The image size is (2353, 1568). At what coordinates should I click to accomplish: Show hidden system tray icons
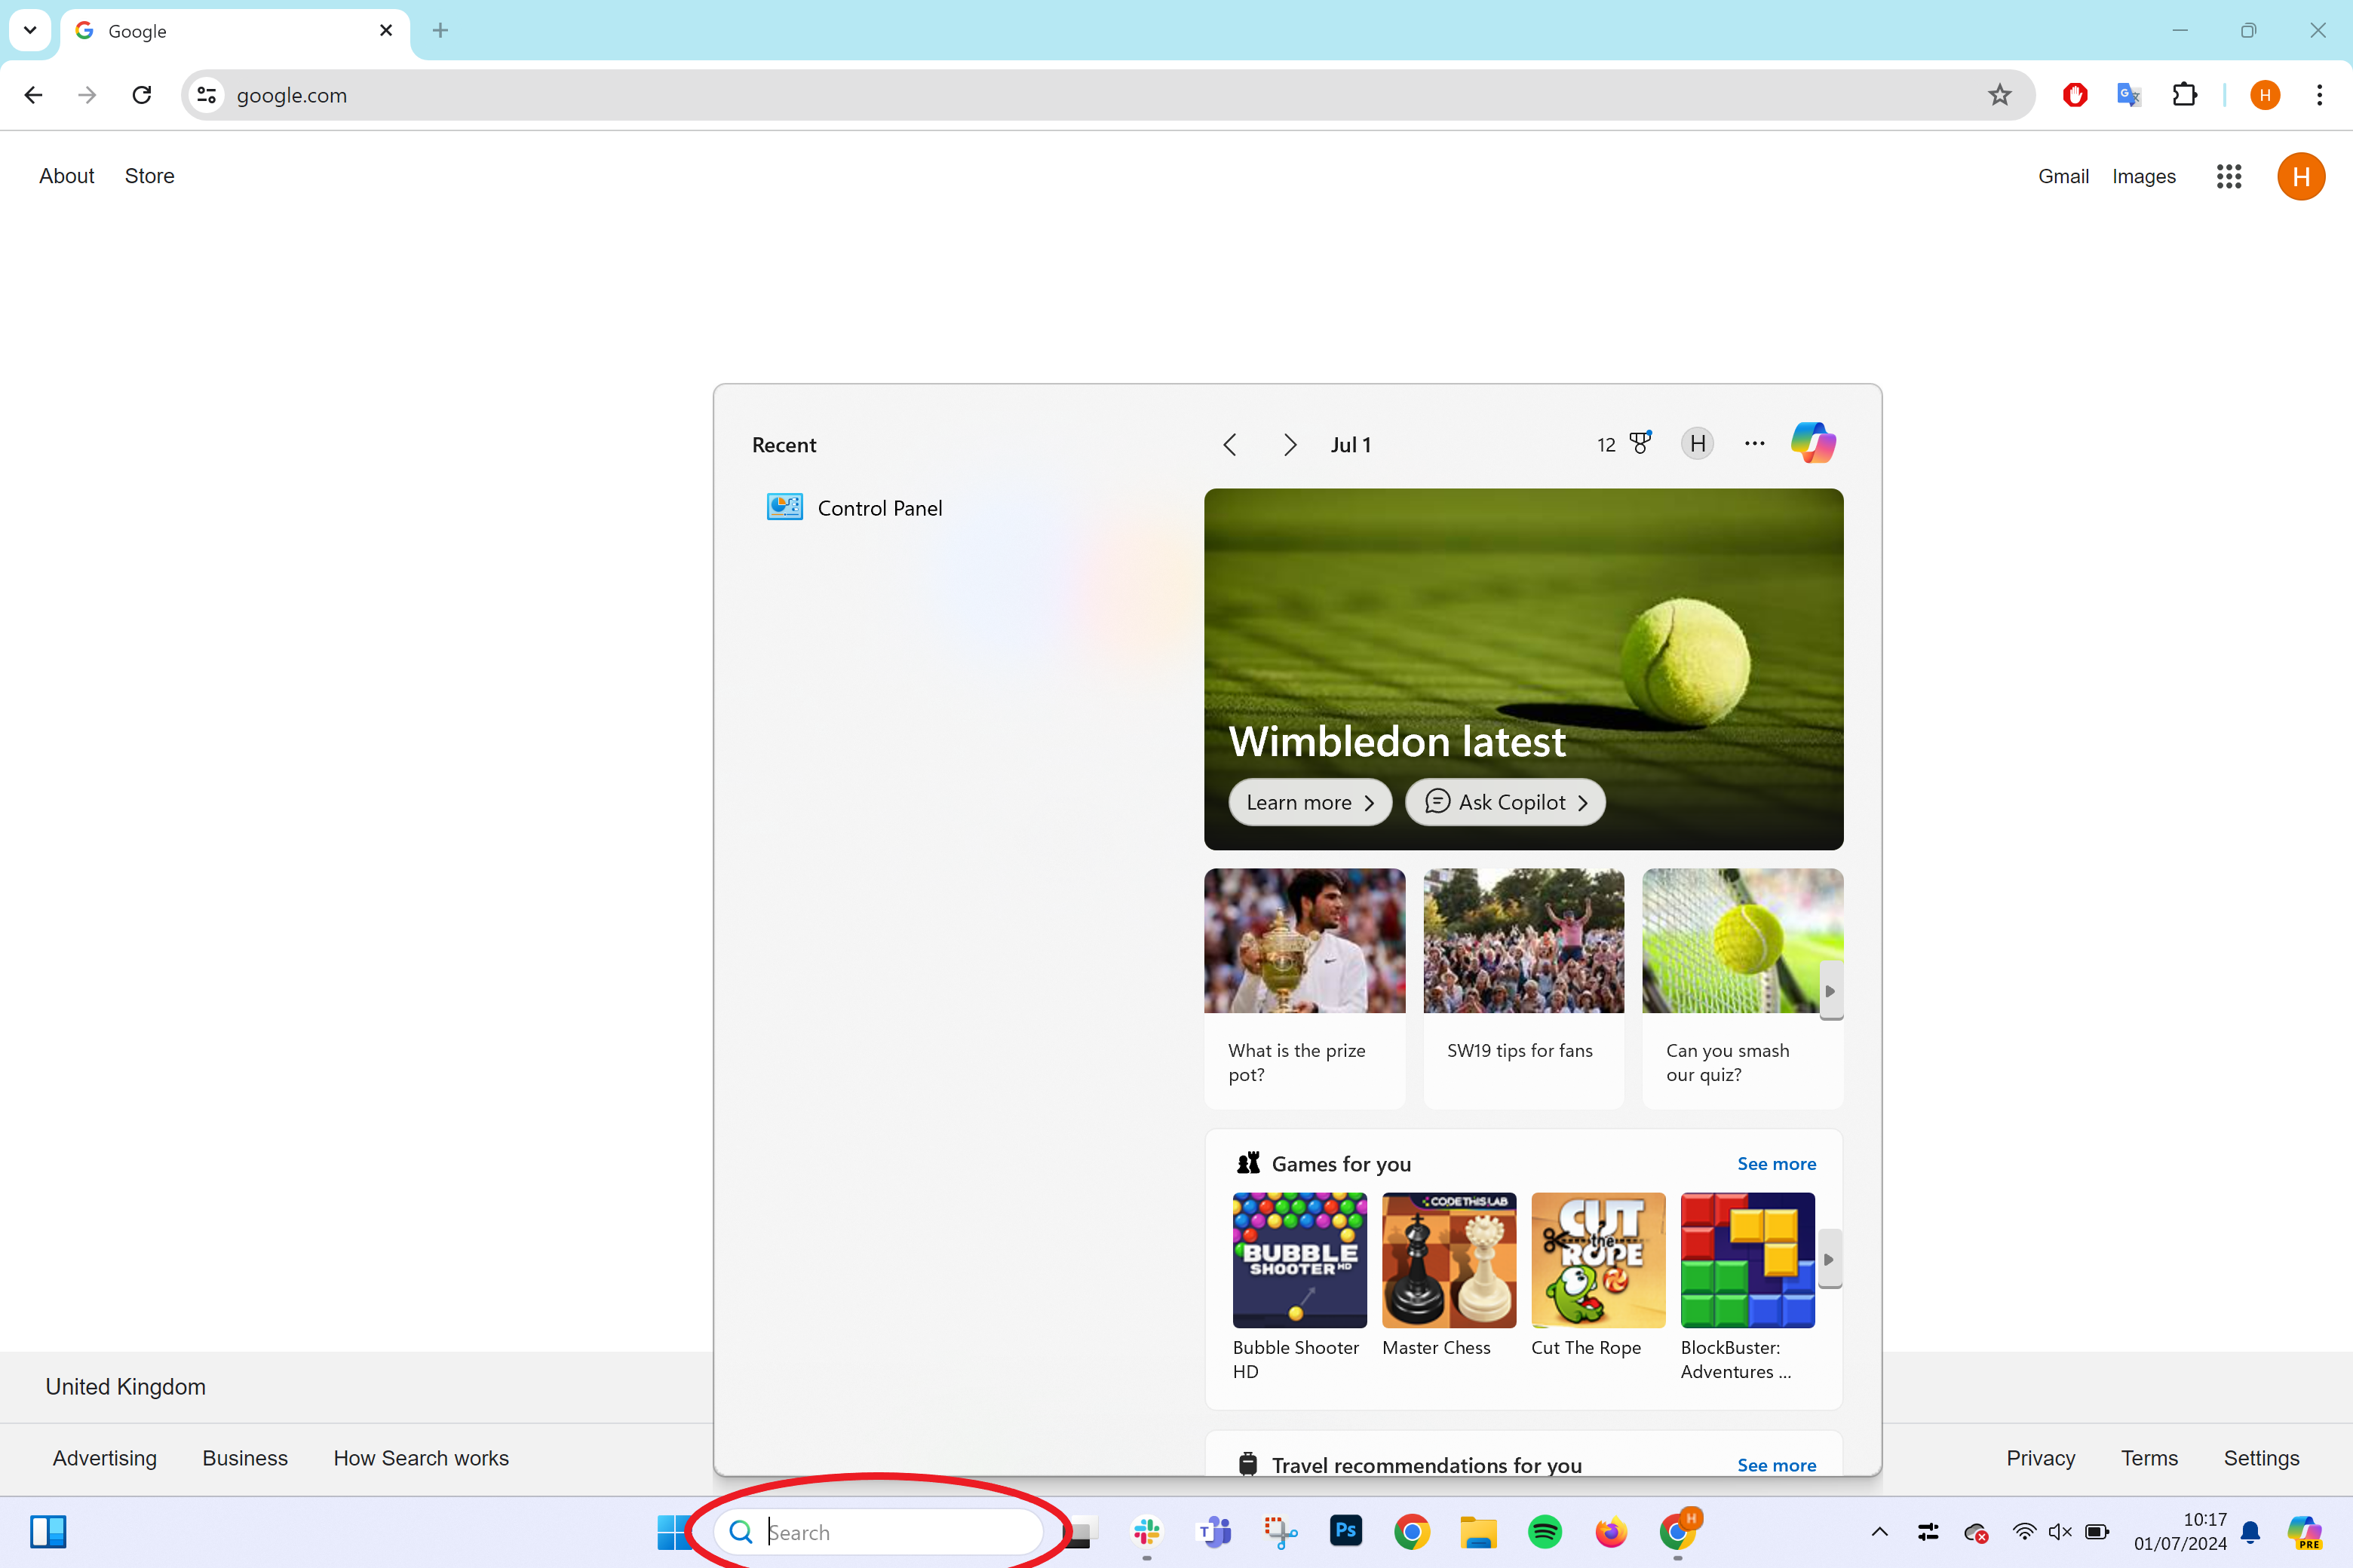click(1880, 1531)
